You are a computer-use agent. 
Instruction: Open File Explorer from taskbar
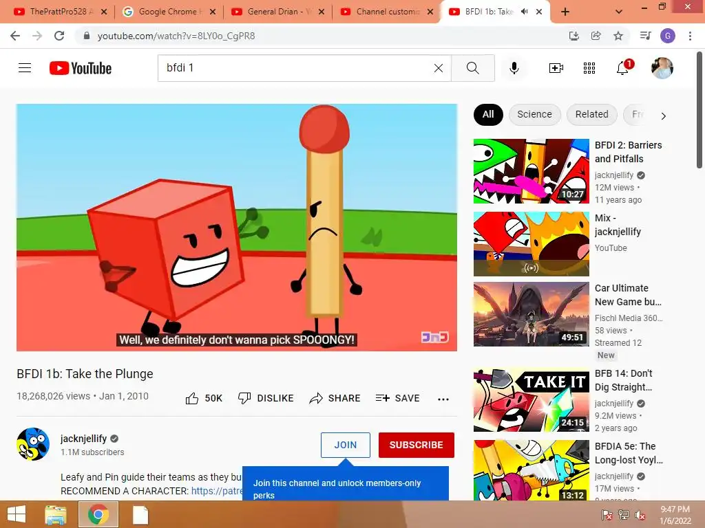(56, 514)
